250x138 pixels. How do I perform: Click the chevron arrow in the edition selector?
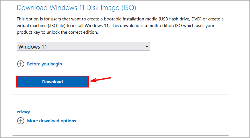(x=147, y=47)
